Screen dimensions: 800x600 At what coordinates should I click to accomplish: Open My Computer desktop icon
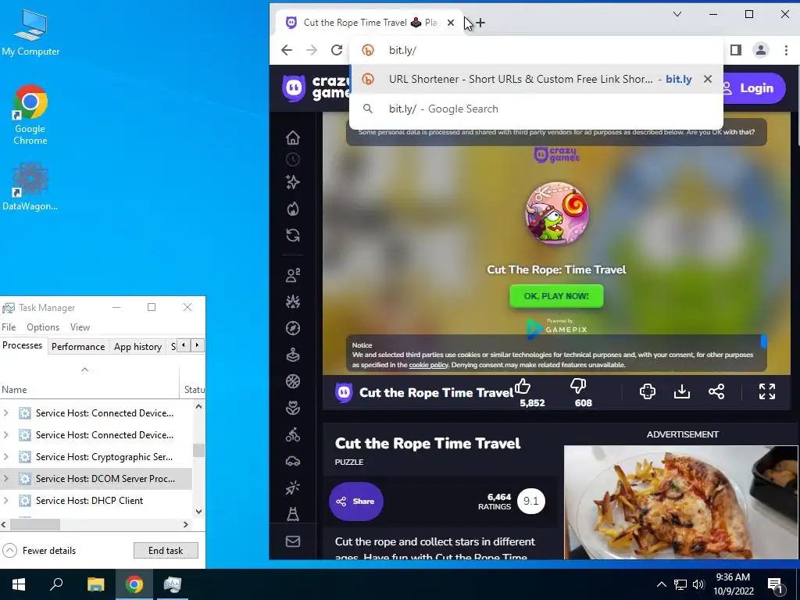point(30,33)
